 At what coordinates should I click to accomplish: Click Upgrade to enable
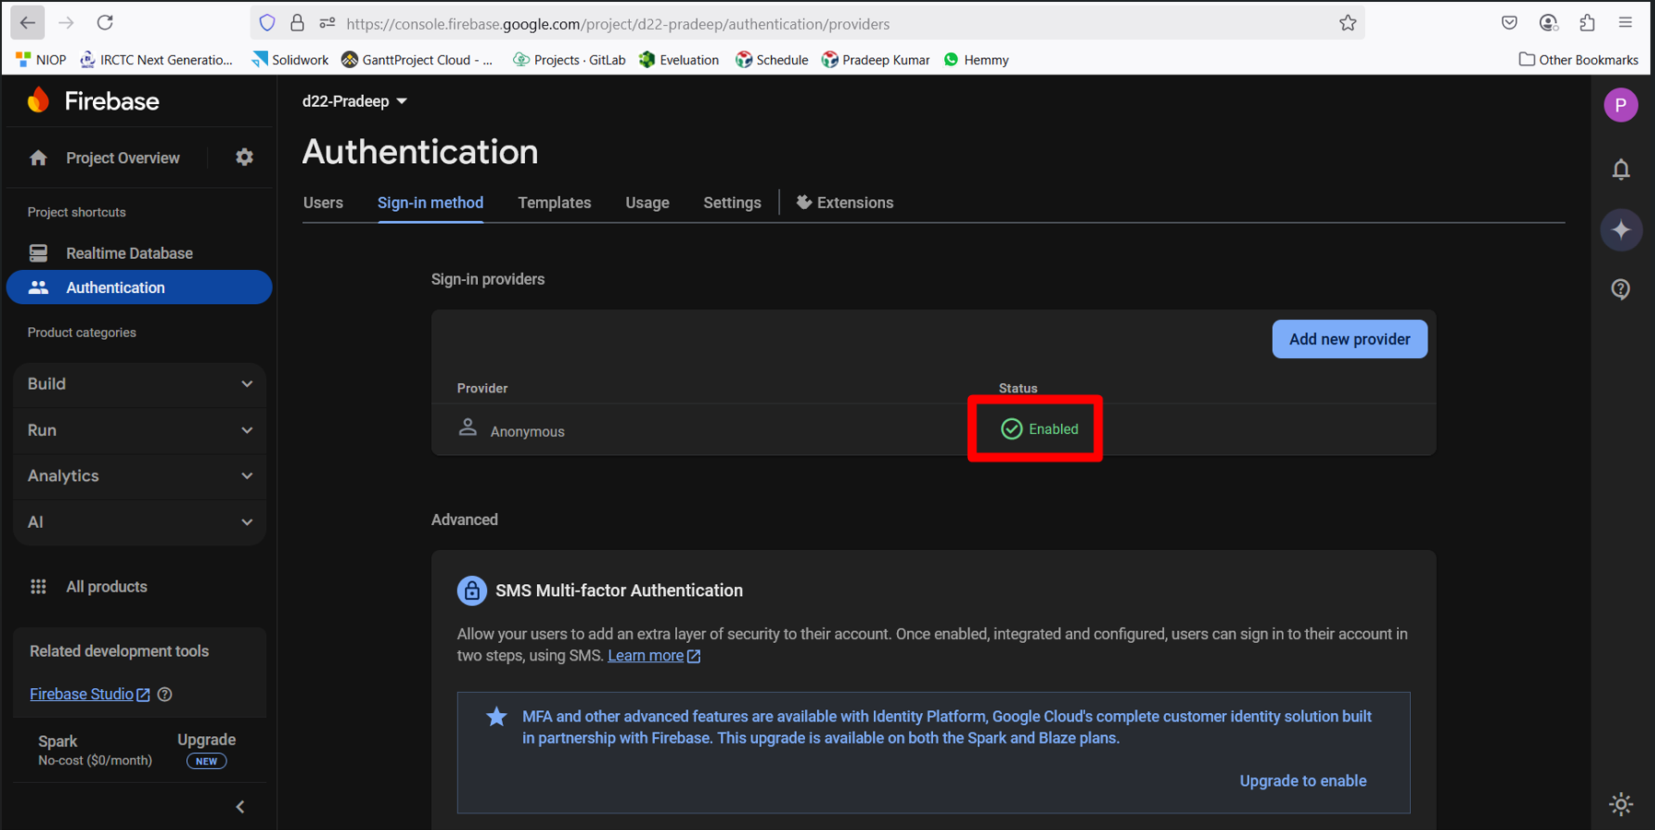point(1303,781)
